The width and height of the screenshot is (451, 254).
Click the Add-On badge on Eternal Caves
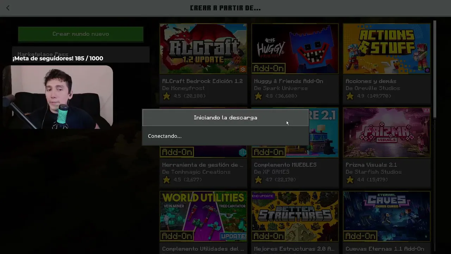360,236
